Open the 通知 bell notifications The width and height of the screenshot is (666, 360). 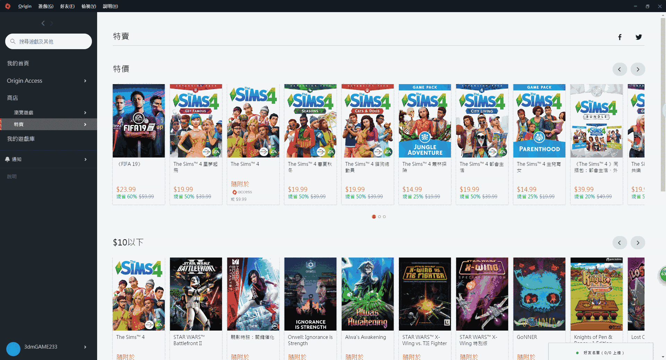pos(49,159)
